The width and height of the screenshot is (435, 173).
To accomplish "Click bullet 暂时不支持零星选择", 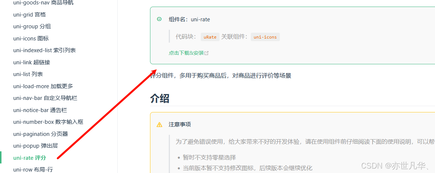I will pyautogui.click(x=209, y=158).
